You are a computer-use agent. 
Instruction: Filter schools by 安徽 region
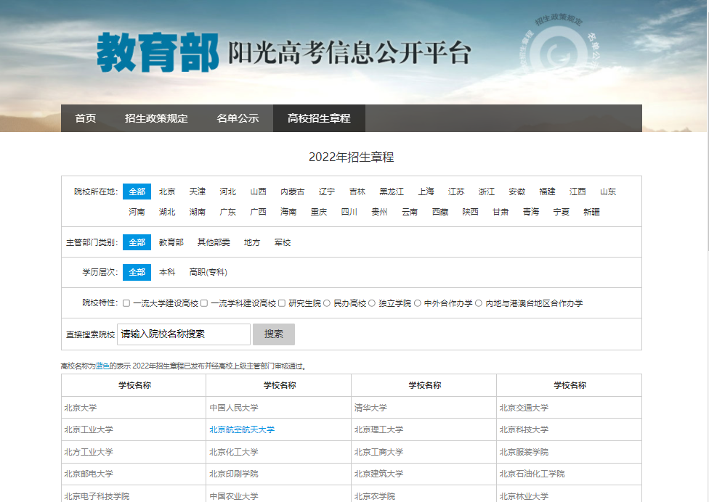(x=516, y=192)
